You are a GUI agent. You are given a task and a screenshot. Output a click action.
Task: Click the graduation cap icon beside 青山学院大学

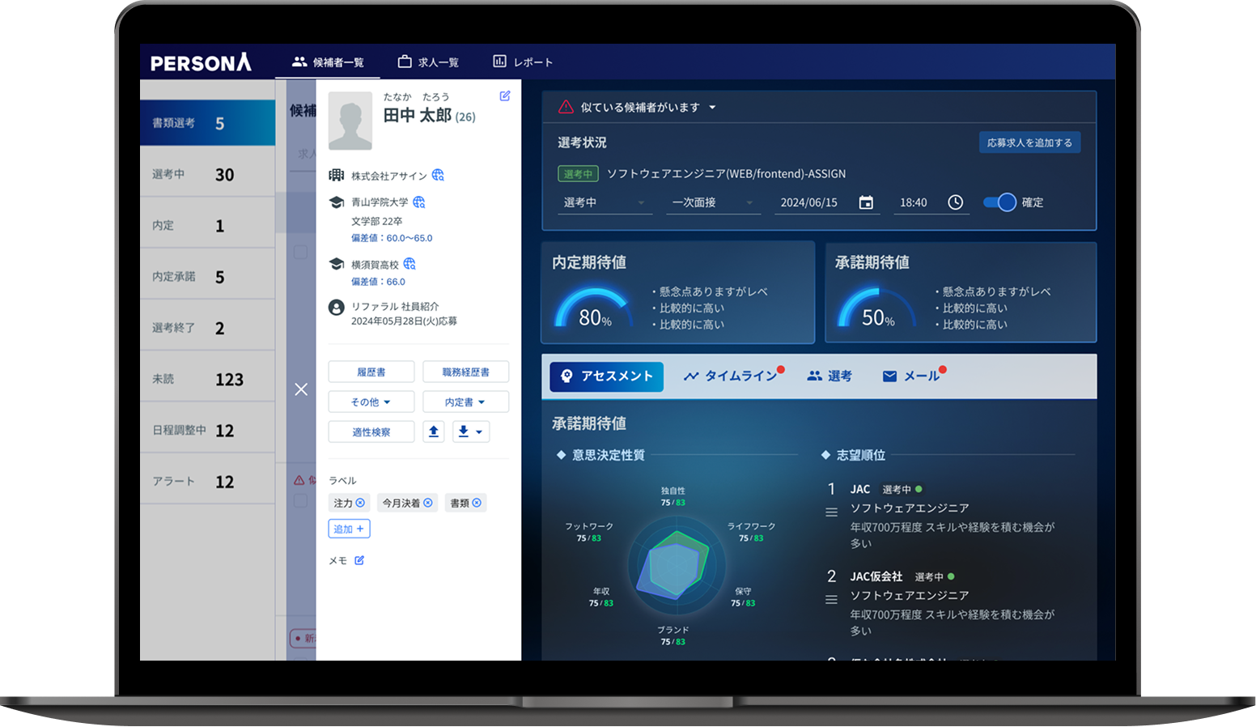[x=337, y=202]
